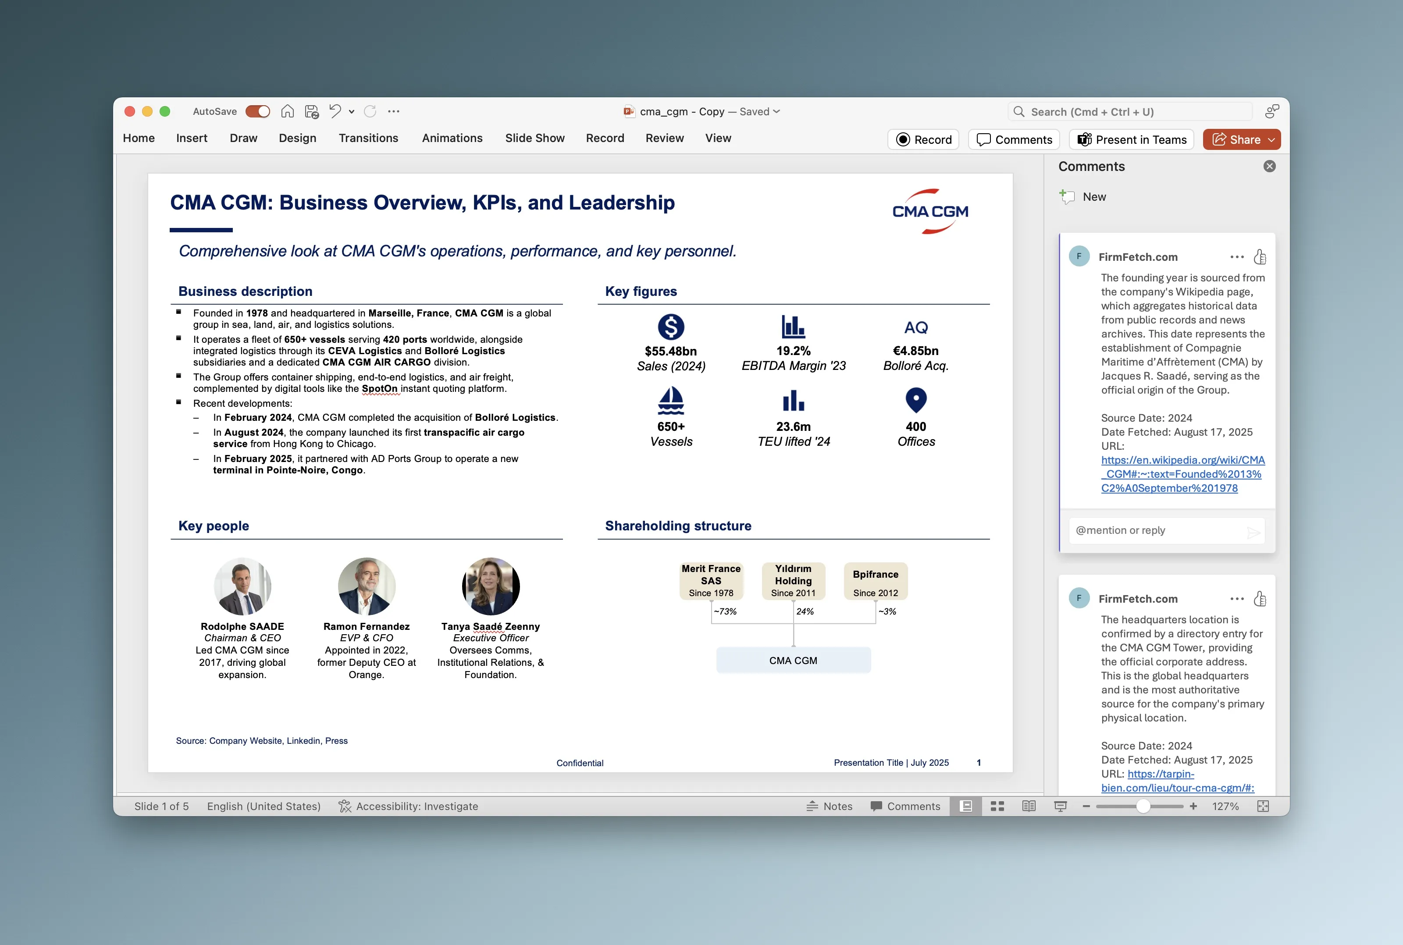Open the Design ribbon tab
Image resolution: width=1403 pixels, height=945 pixels.
point(298,138)
